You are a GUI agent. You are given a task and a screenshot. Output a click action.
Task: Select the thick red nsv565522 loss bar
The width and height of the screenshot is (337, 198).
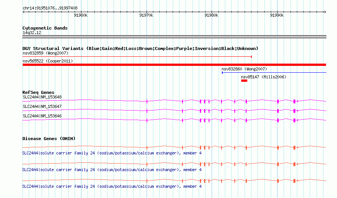pos(174,65)
